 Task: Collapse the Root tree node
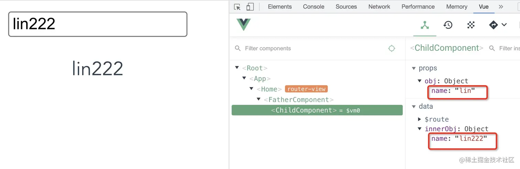point(237,68)
